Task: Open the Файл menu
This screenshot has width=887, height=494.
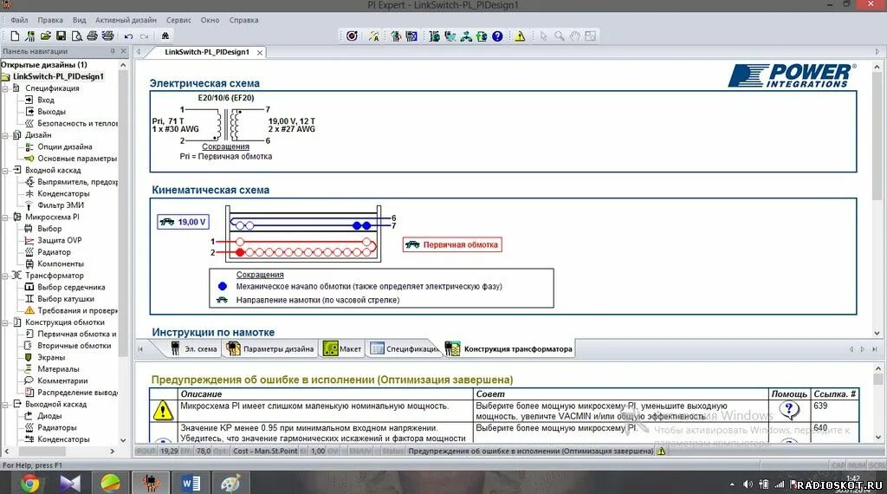Action: coord(19,20)
